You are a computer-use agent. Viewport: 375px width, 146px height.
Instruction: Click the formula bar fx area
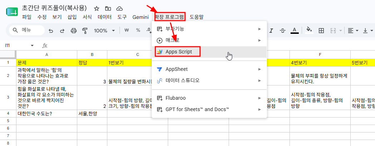[45, 46]
